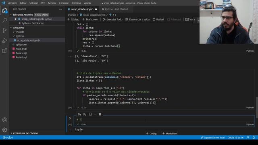Open the Search view in the activity bar
Image resolution: width=258 pixels, height=145 pixels.
(x=4, y=21)
